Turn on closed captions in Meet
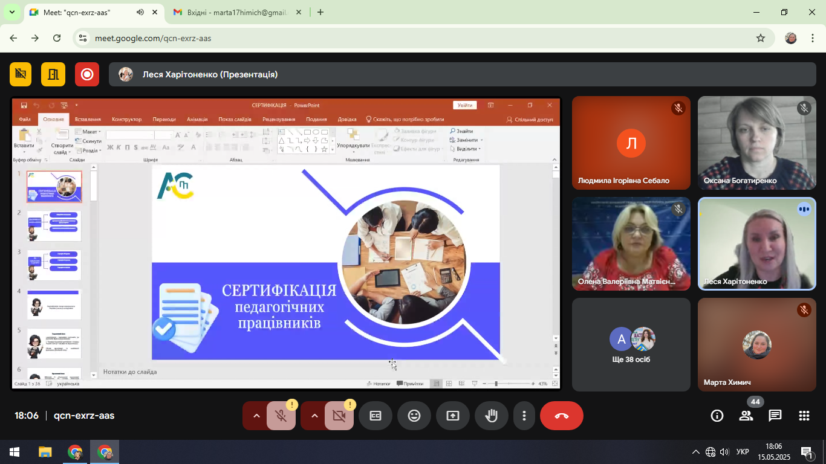This screenshot has height=464, width=826. pyautogui.click(x=376, y=416)
